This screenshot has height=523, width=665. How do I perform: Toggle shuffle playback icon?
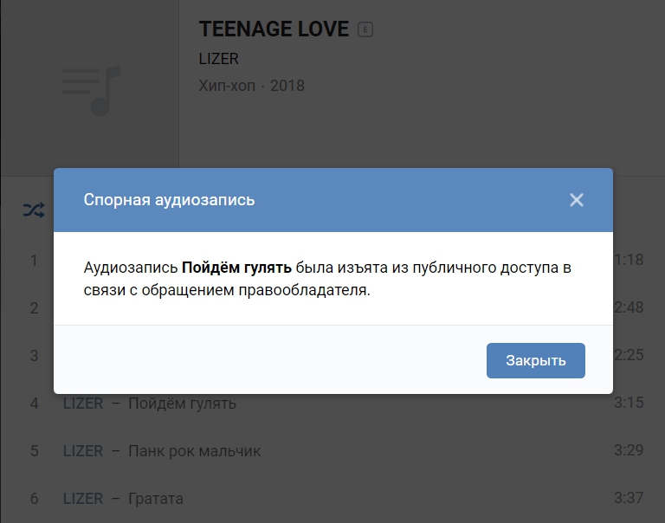click(x=33, y=210)
